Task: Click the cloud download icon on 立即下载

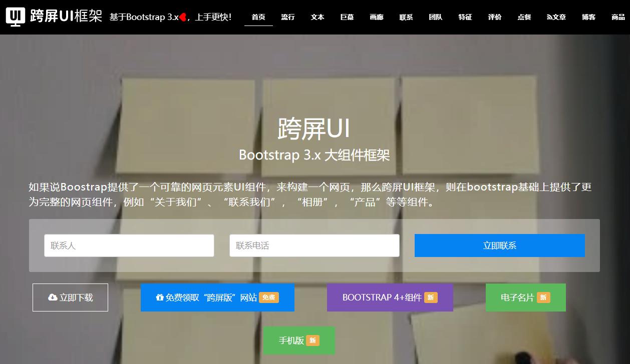Action: pos(53,297)
